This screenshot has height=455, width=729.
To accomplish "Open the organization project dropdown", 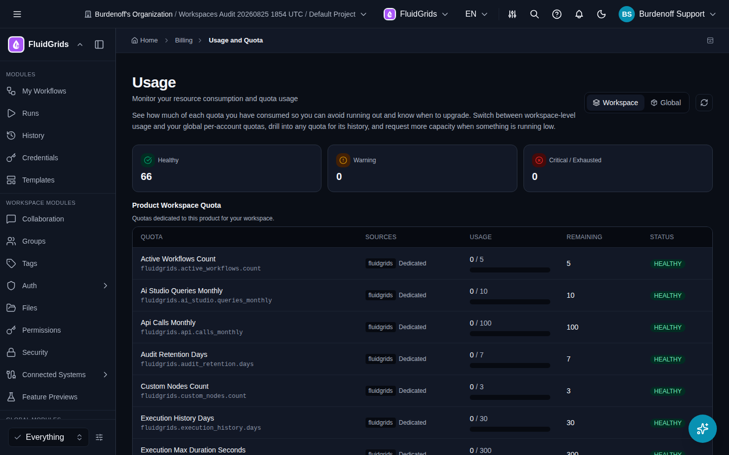I will pos(225,14).
